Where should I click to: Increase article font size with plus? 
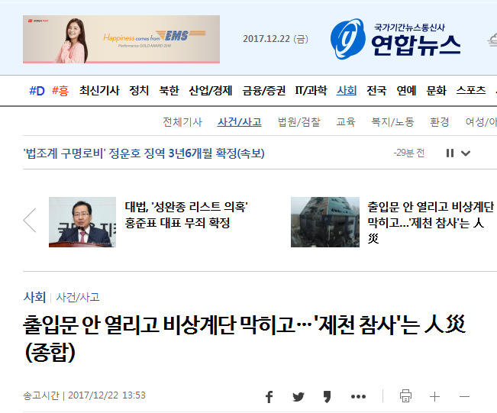(434, 396)
